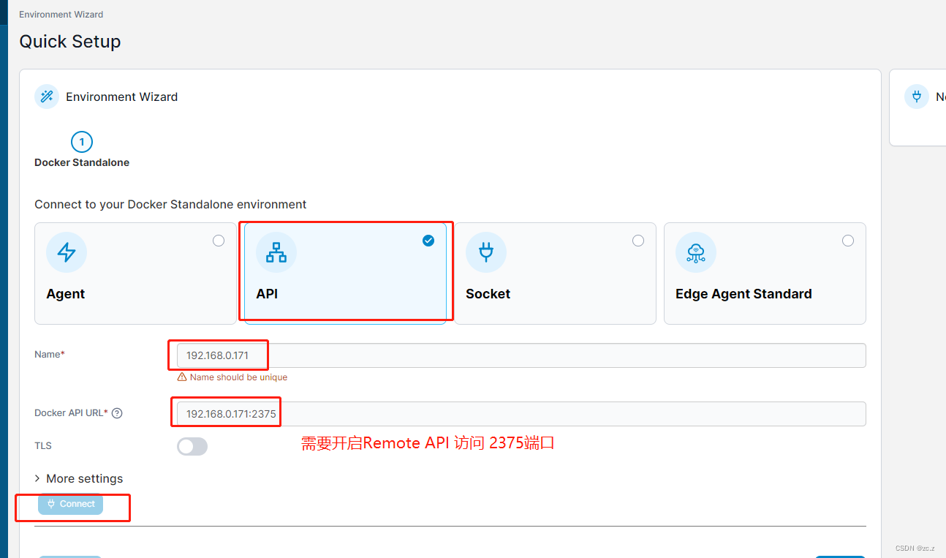Screen dimensions: 946x558
Task: Open the Docker API URL help tooltip
Action: [117, 412]
